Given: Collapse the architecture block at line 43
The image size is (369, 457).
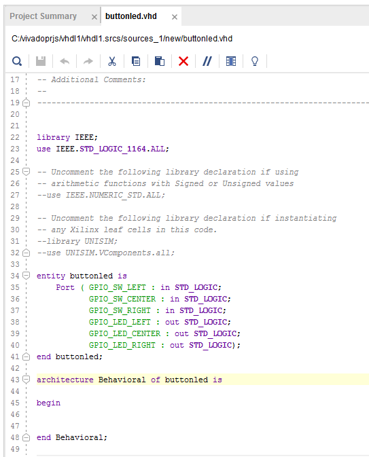Looking at the screenshot, I should pos(27,380).
